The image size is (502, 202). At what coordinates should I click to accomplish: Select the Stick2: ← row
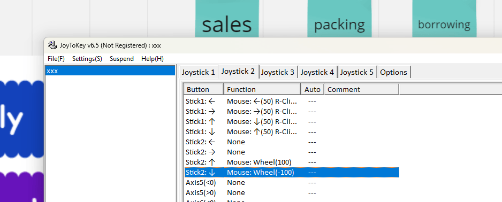[x=292, y=142]
